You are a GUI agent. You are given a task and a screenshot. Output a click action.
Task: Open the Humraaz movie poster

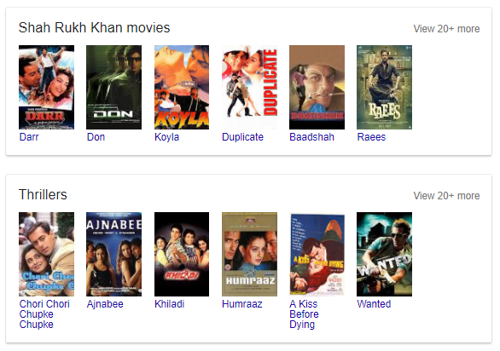250,254
